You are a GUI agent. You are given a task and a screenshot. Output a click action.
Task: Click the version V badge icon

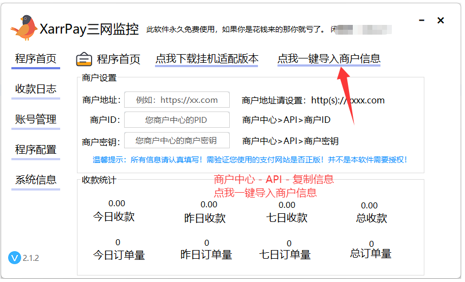(x=14, y=258)
